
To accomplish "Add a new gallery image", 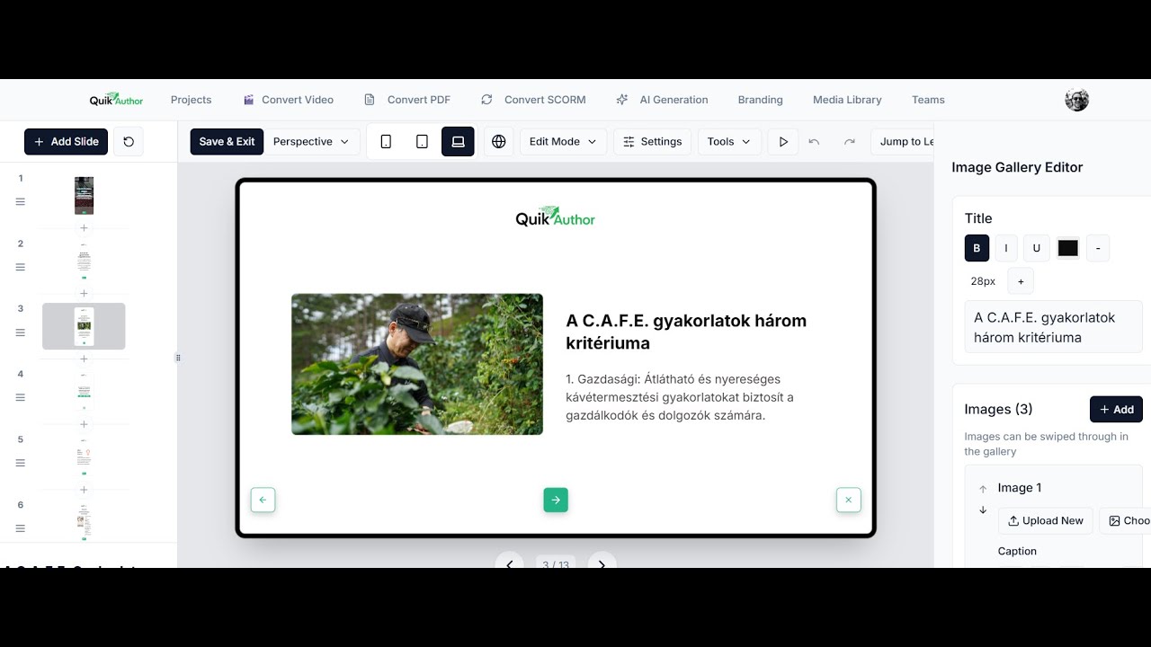I will (1116, 409).
